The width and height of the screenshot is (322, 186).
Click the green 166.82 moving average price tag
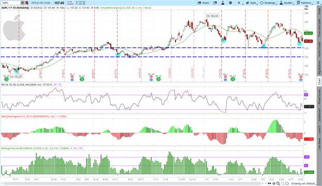(x=308, y=33)
